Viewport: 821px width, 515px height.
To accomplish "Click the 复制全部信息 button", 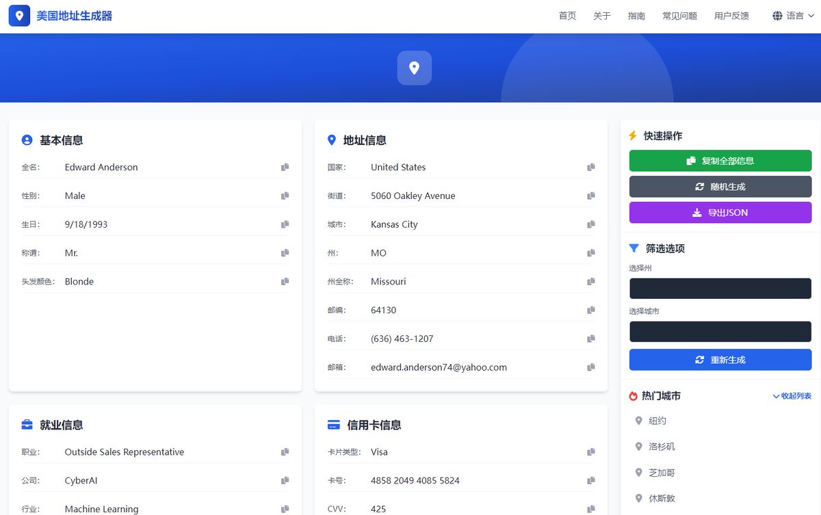I will coord(720,161).
